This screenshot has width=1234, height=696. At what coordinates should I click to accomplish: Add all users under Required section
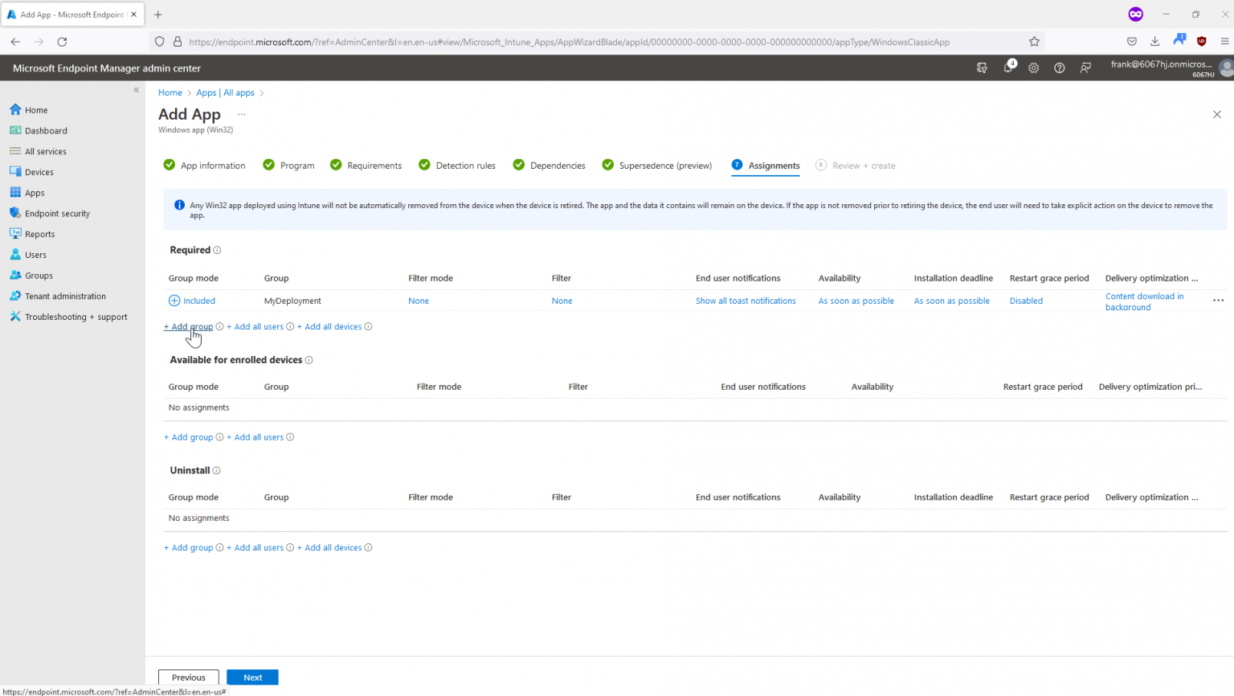coord(255,326)
